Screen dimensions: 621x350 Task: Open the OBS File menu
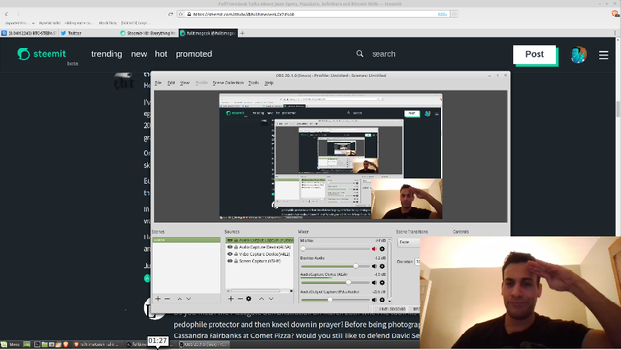point(158,83)
